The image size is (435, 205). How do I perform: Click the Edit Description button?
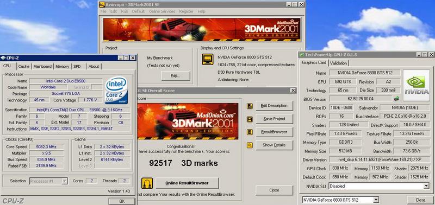pos(274,106)
